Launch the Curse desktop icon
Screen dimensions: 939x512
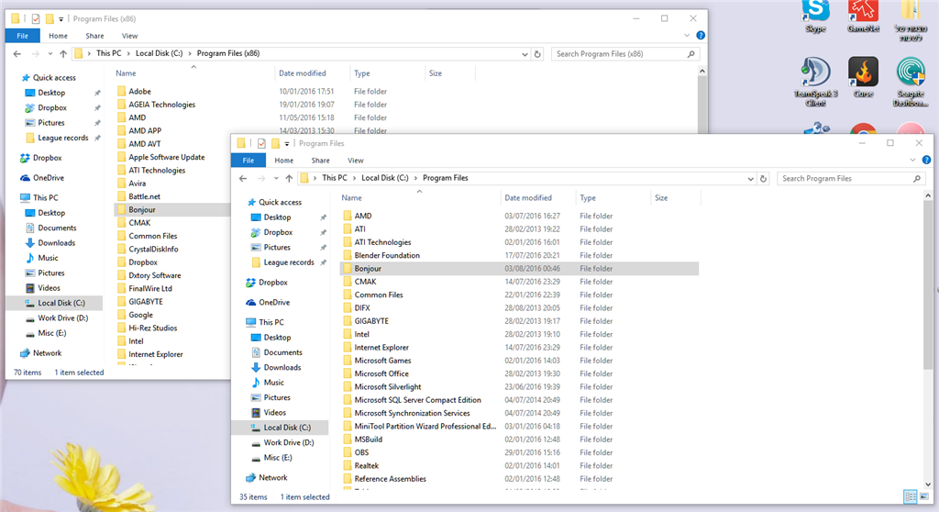(863, 77)
